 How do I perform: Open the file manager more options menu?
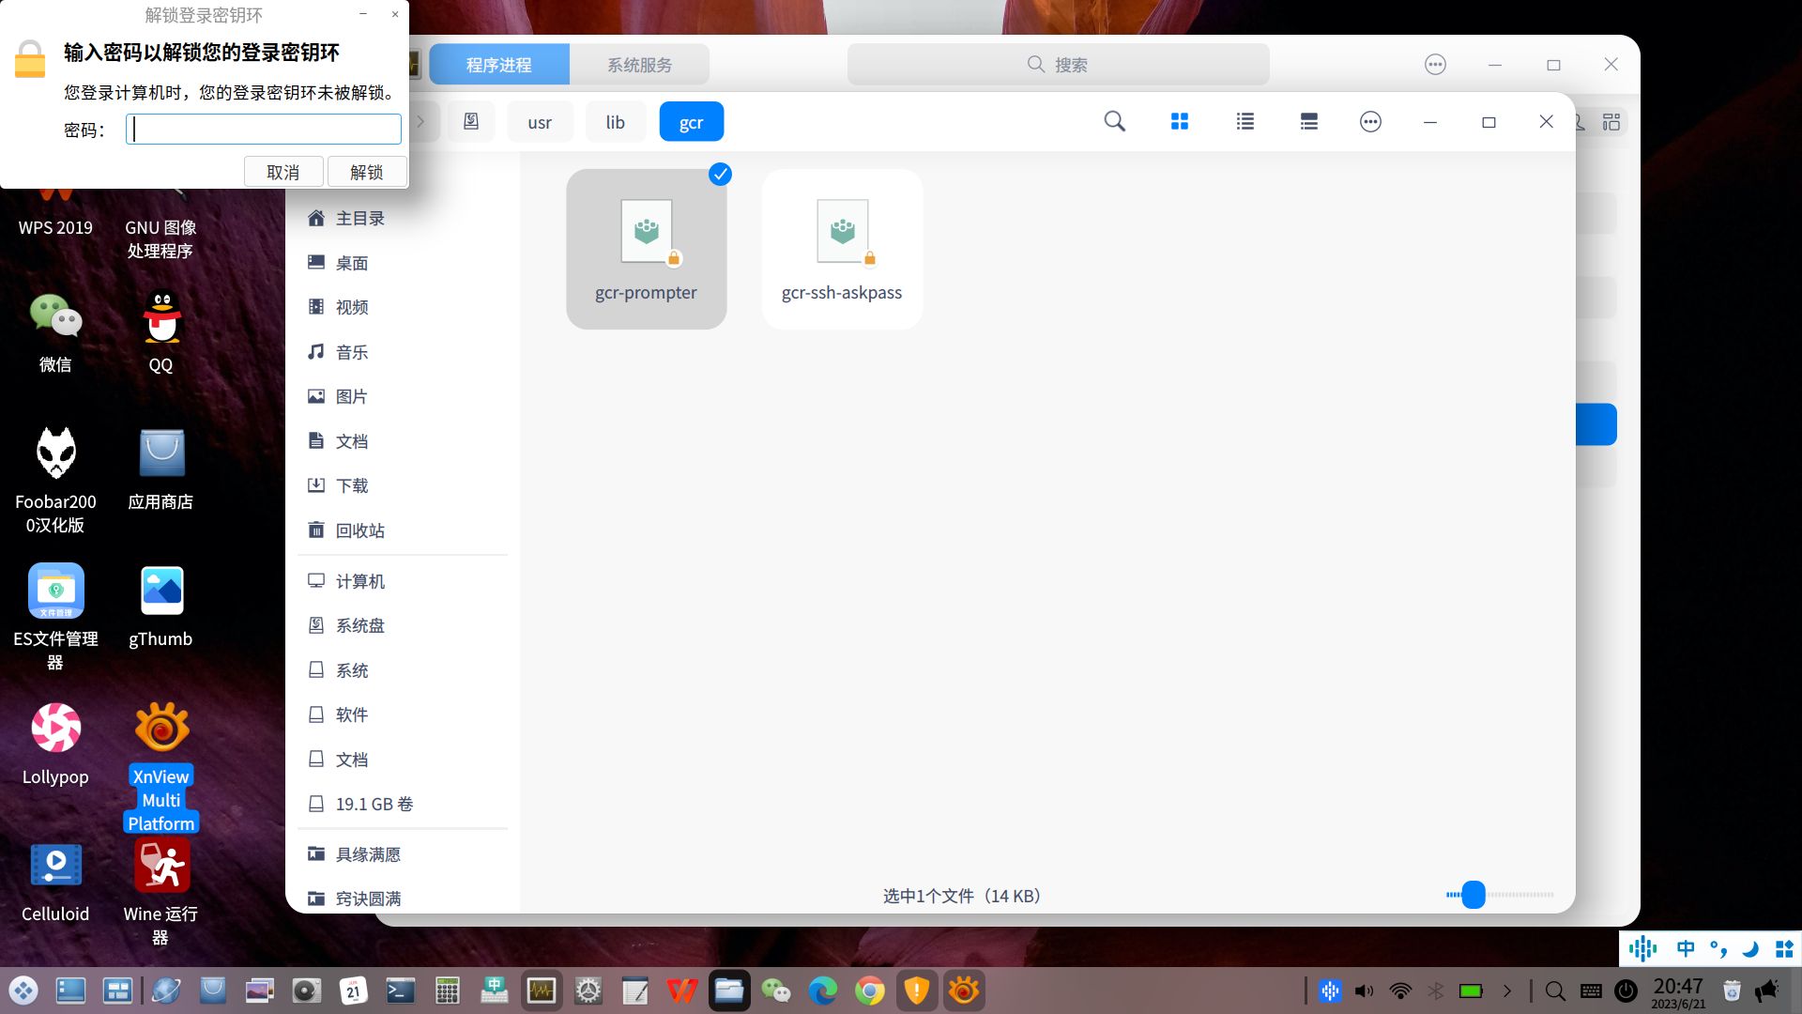[x=1369, y=121]
